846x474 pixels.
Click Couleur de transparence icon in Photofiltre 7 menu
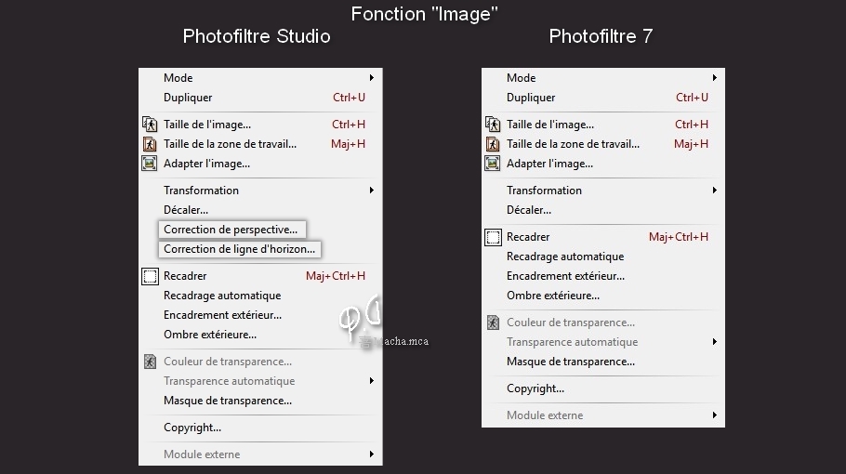pyautogui.click(x=493, y=323)
